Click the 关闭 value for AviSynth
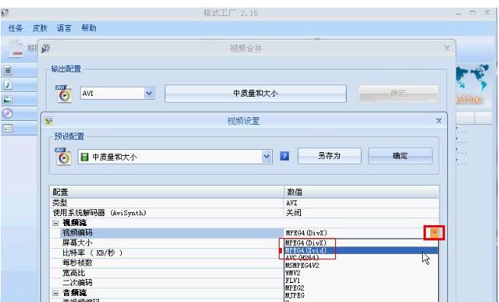The height and width of the screenshot is (302, 499). click(x=293, y=213)
